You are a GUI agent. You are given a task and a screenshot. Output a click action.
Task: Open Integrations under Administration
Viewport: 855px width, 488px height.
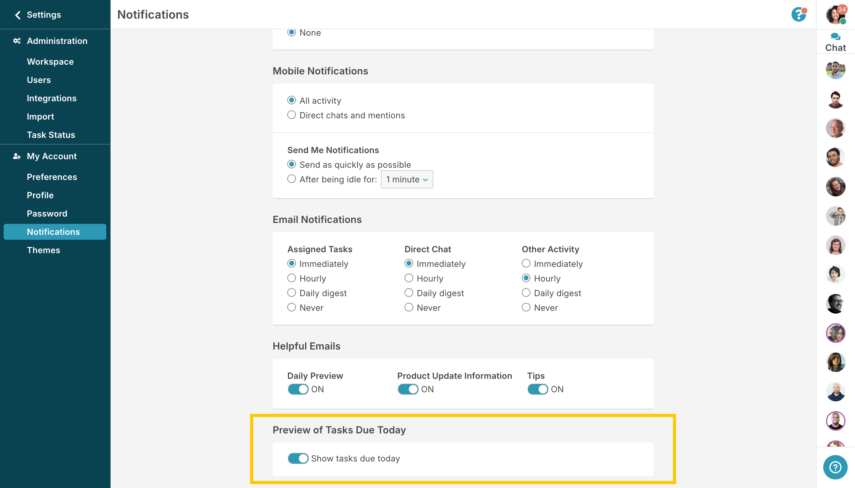pyautogui.click(x=52, y=98)
